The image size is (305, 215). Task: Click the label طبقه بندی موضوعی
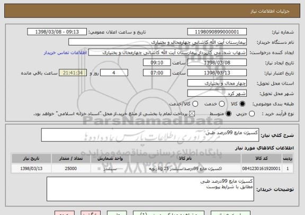point(273,104)
